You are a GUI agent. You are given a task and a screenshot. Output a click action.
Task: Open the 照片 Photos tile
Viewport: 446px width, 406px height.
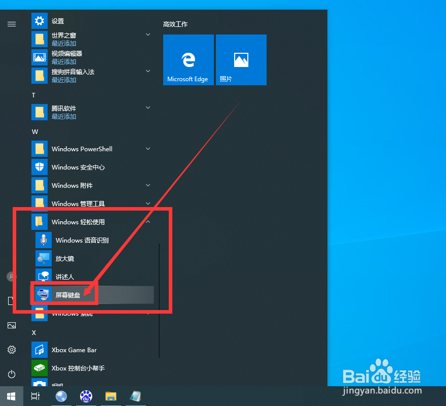click(x=241, y=59)
